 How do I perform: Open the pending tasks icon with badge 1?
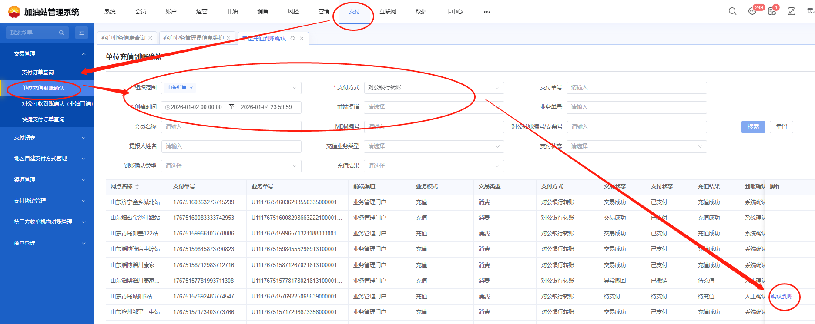click(x=772, y=12)
